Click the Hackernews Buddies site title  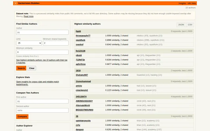pyautogui.click(x=29, y=3)
